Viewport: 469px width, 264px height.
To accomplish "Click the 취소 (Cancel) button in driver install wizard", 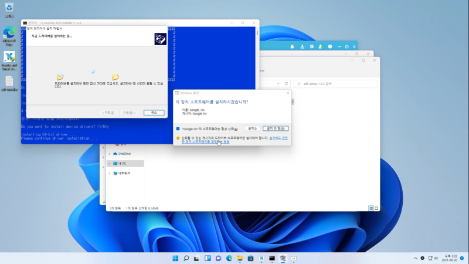I will (x=154, y=113).
